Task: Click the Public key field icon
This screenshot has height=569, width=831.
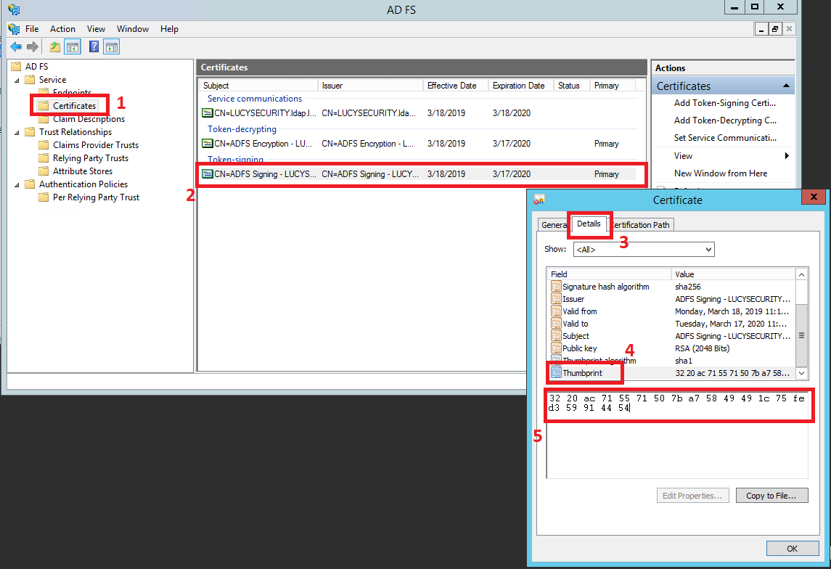Action: tap(556, 348)
